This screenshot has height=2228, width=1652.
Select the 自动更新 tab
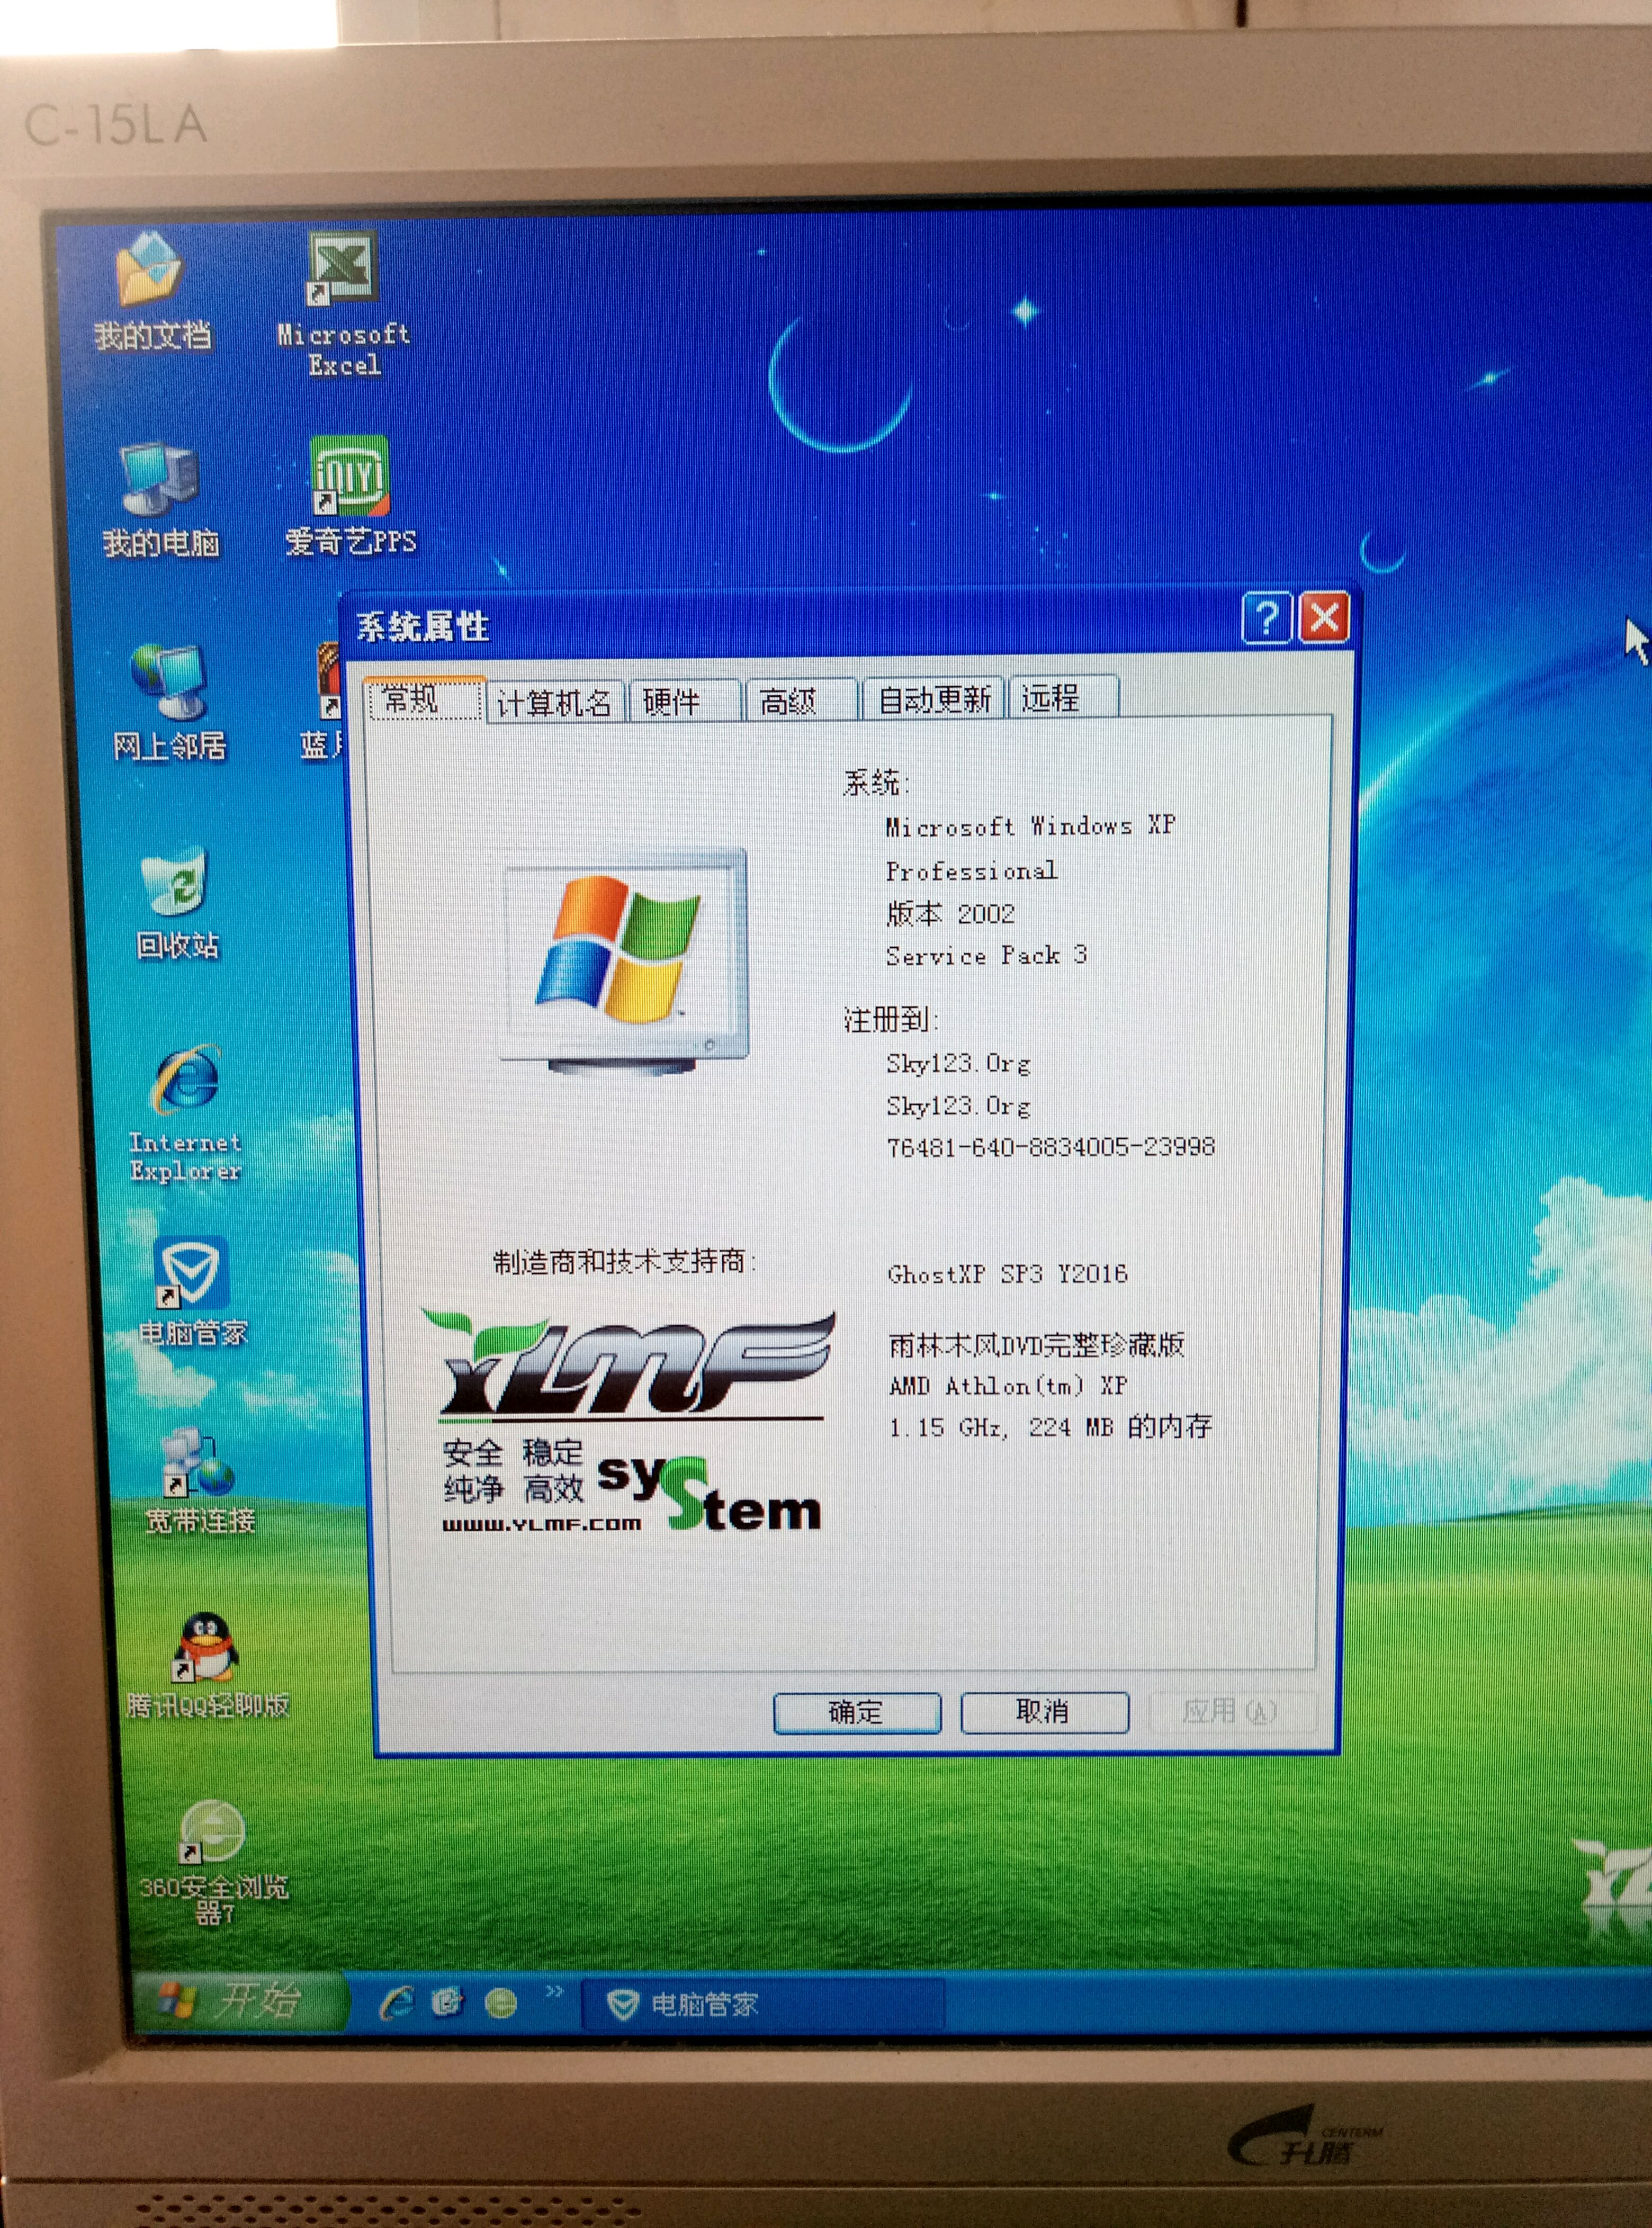[x=934, y=700]
